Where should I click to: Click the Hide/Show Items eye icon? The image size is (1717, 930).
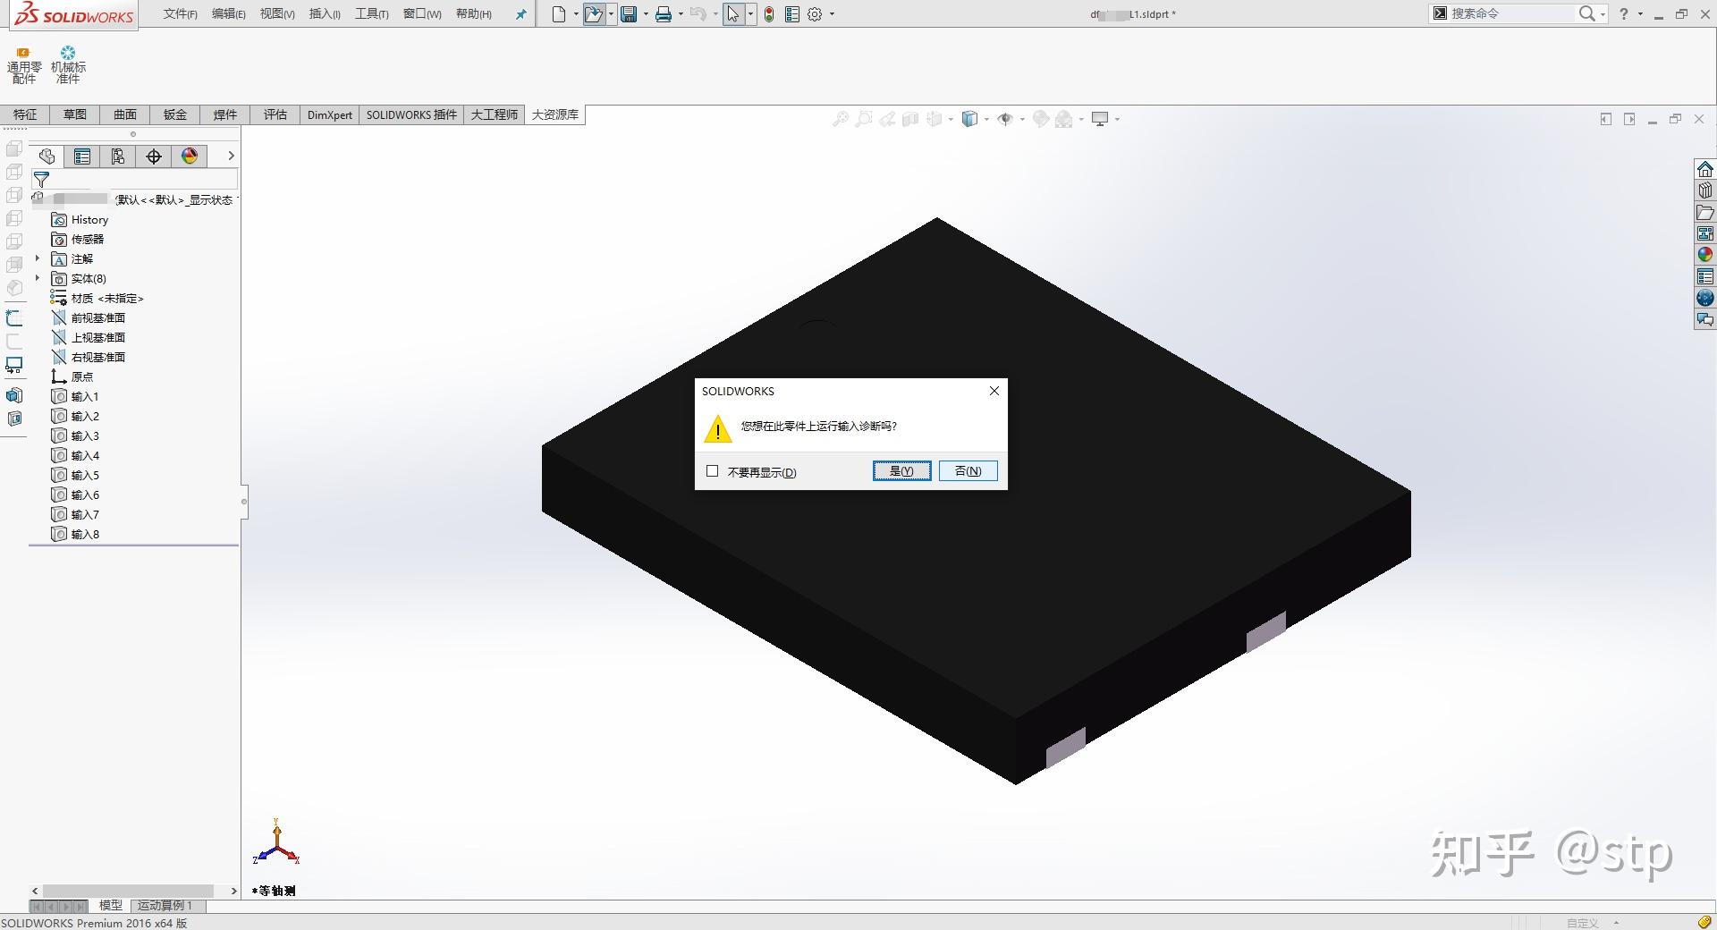1005,118
